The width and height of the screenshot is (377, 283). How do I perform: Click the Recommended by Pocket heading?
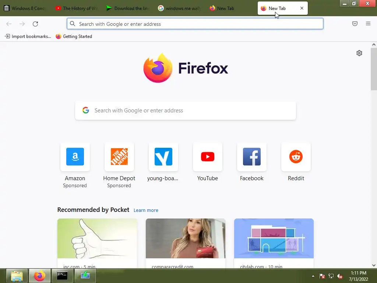click(x=93, y=210)
